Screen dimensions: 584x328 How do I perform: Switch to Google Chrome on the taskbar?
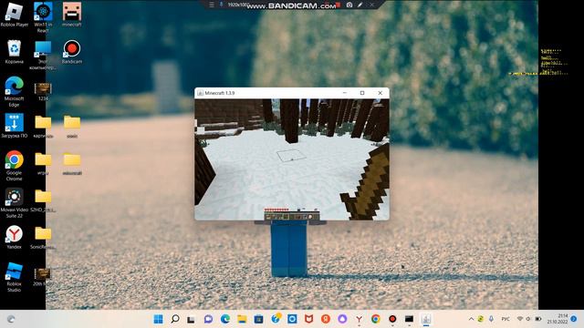376,319
